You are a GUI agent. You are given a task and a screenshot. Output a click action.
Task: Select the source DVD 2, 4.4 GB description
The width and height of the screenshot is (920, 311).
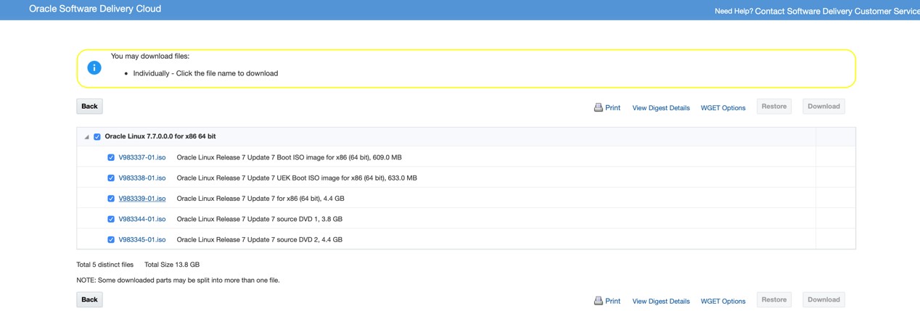point(260,239)
